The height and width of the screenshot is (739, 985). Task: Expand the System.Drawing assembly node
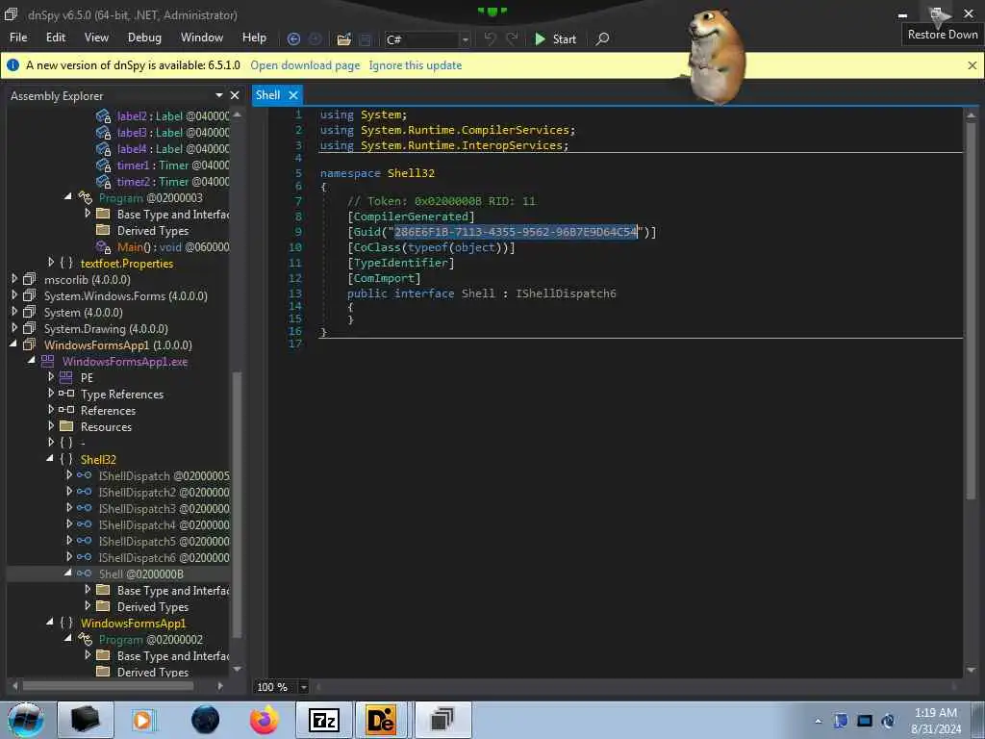click(13, 328)
